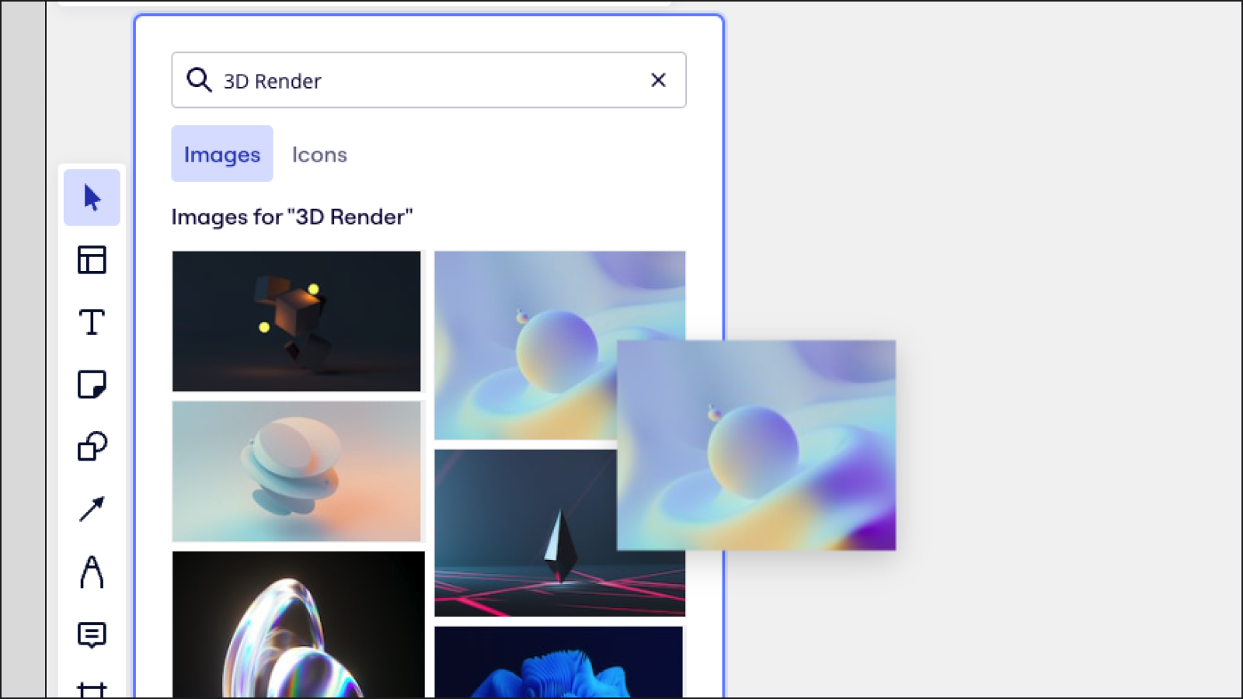This screenshot has width=1243, height=699.
Task: Switch to the Icons tab
Action: (319, 154)
